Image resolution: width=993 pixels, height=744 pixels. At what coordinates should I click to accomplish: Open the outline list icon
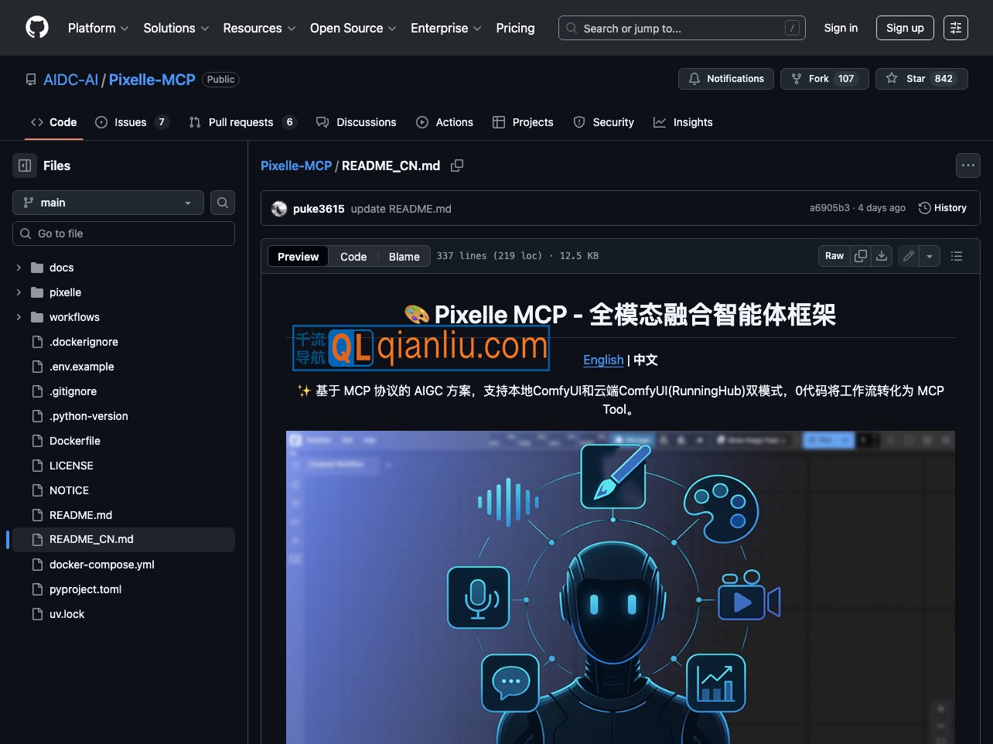[x=957, y=256]
